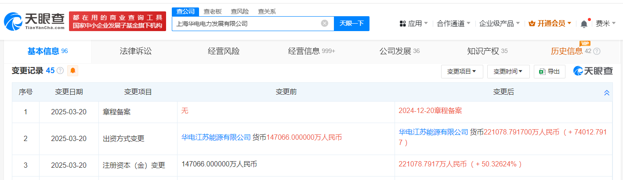Viewport: 623px width, 180px height.
Task: Click the 开通会员 crown icon
Action: click(532, 24)
